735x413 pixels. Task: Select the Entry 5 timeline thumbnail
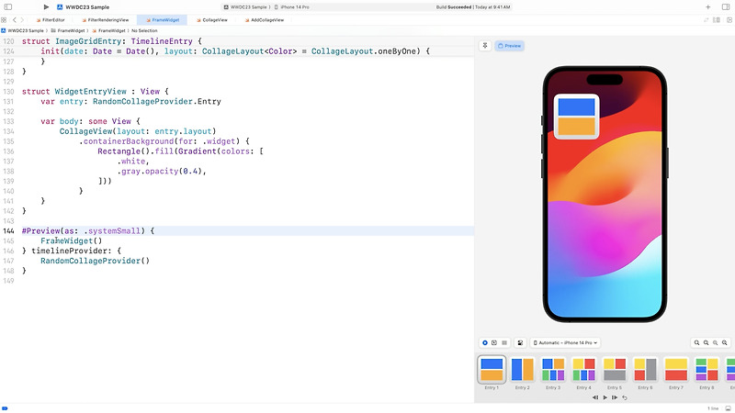[615, 370]
